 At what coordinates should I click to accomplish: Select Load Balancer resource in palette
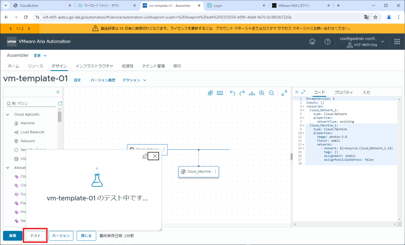click(32, 132)
